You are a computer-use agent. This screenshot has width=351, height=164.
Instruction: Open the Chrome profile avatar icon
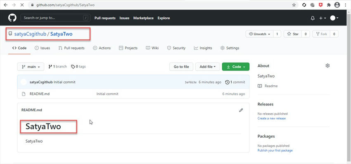[x=337, y=5]
